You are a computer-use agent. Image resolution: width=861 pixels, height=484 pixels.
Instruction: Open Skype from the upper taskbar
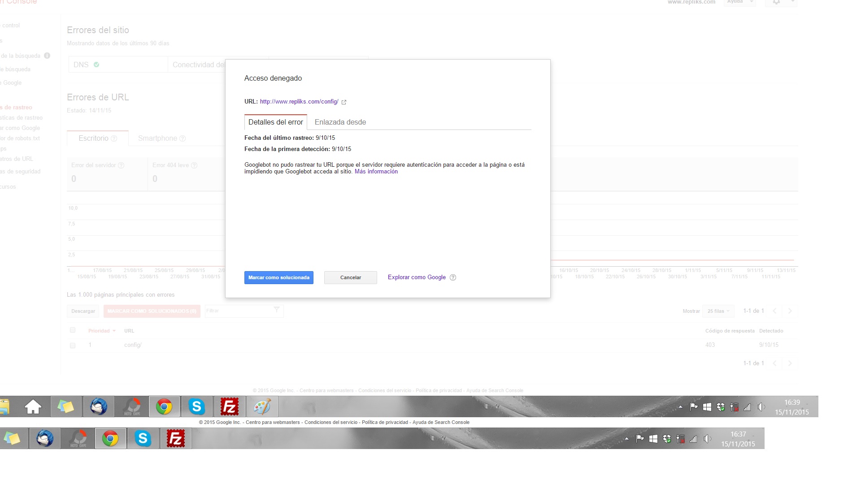tap(196, 407)
